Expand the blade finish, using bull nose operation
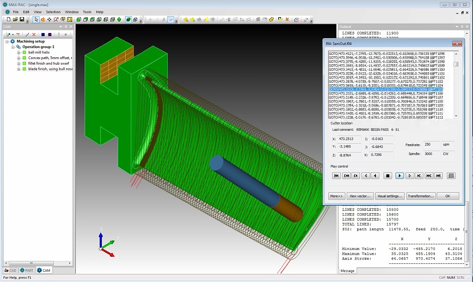 pyautogui.click(x=19, y=69)
